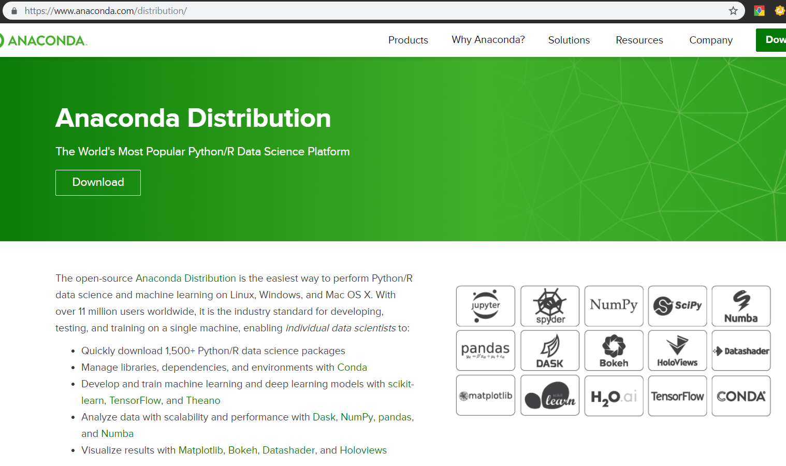Open the Company menu
786x466 pixels.
pyautogui.click(x=711, y=40)
